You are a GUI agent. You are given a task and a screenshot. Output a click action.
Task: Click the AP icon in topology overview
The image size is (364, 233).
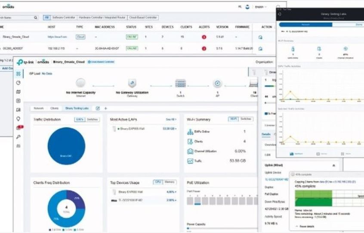tap(218, 83)
